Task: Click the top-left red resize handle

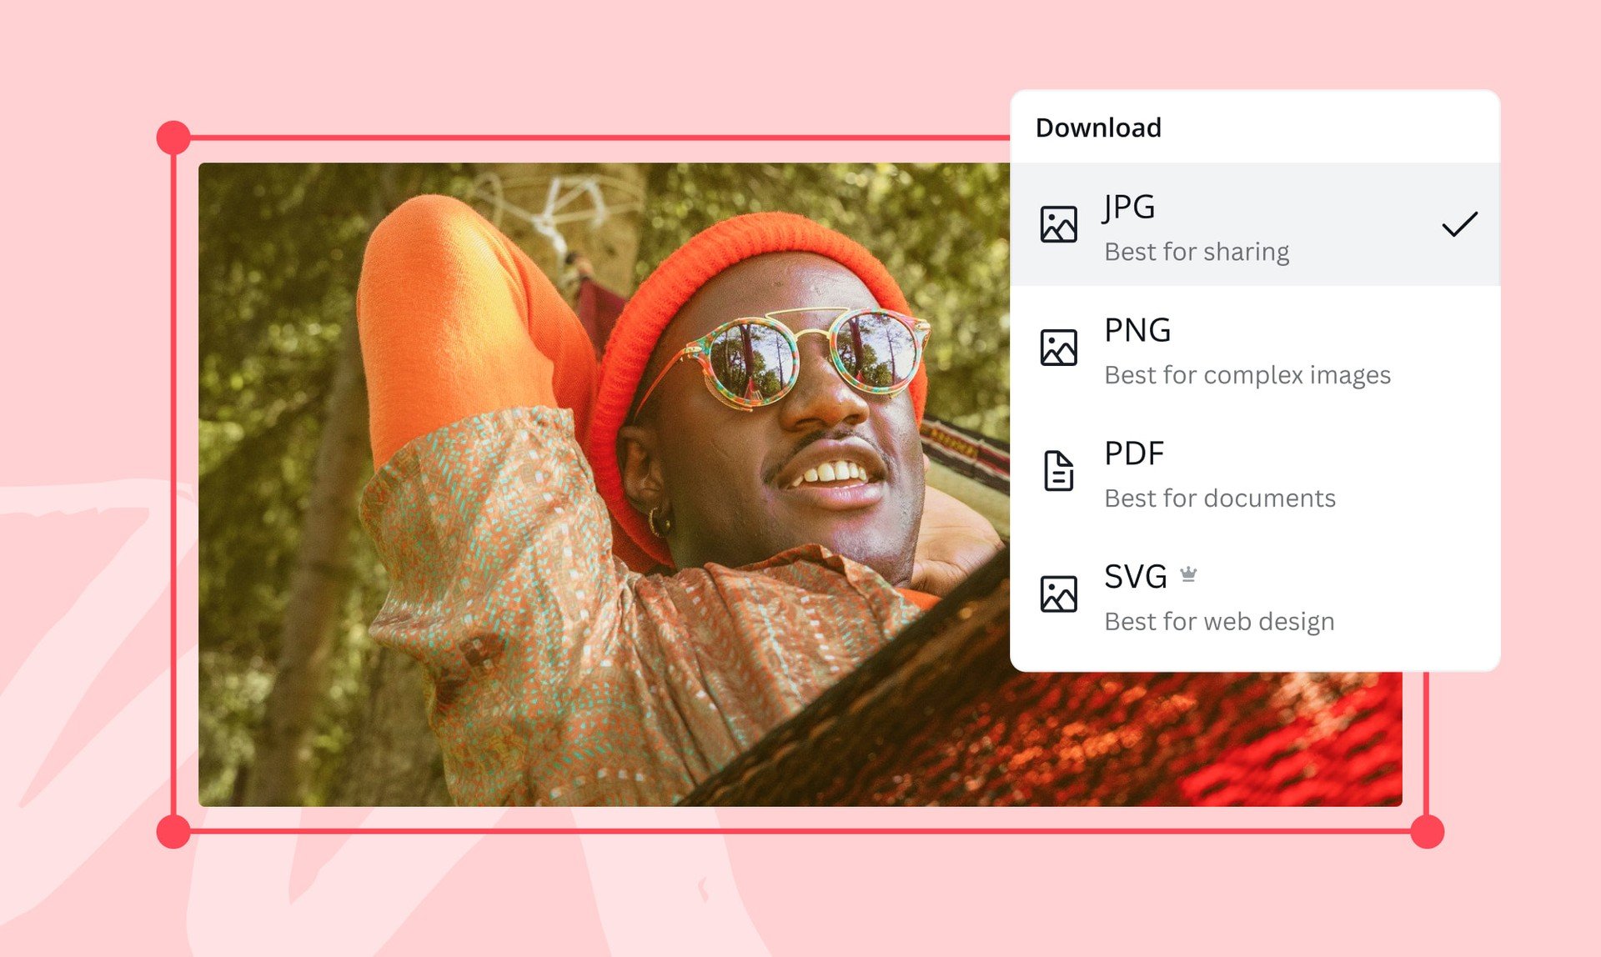Action: pyautogui.click(x=173, y=138)
